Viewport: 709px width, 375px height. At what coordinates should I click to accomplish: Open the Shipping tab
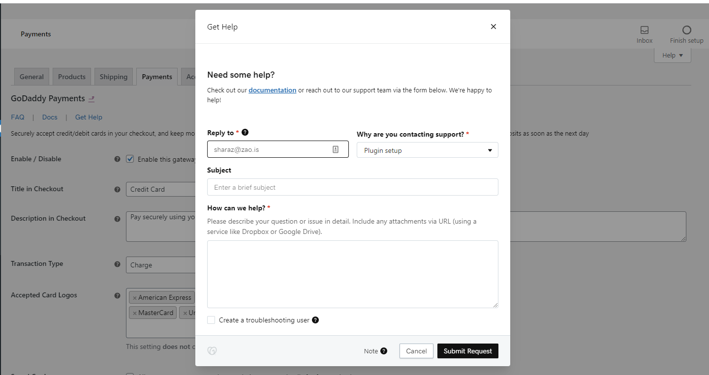(113, 77)
